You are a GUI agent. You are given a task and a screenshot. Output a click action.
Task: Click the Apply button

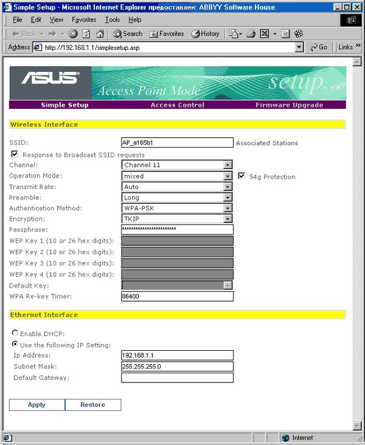point(37,405)
